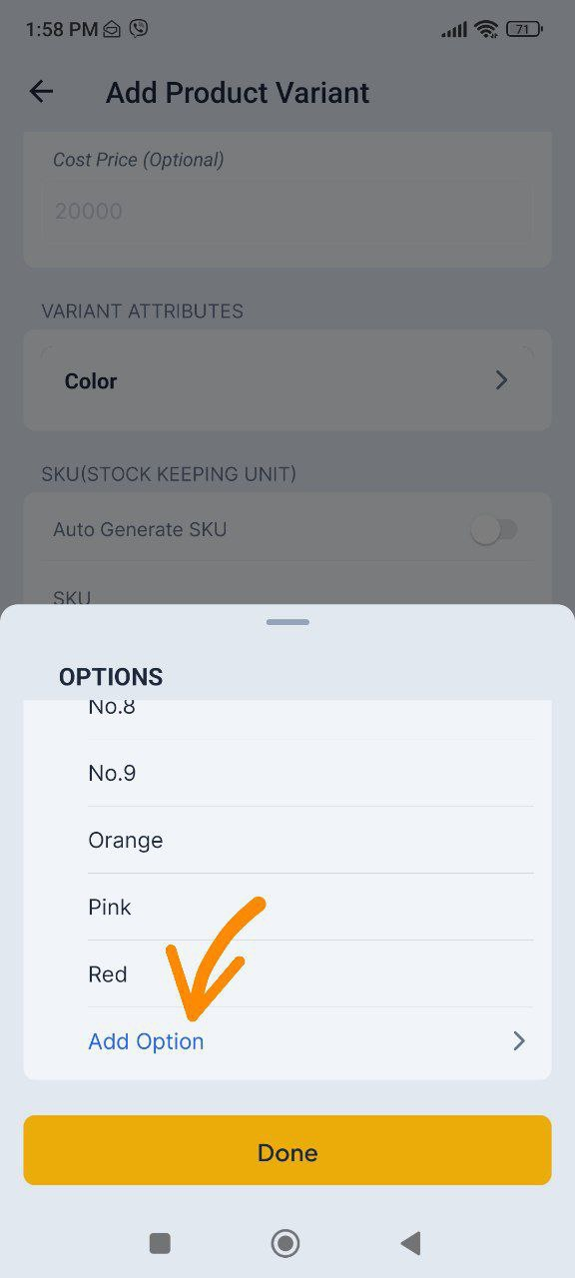This screenshot has width=575, height=1278.
Task: Tap the Wi-Fi status icon
Action: 486,29
